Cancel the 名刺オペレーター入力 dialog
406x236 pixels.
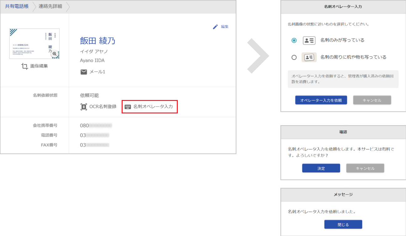(x=372, y=100)
